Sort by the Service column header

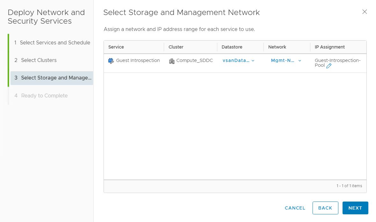116,47
